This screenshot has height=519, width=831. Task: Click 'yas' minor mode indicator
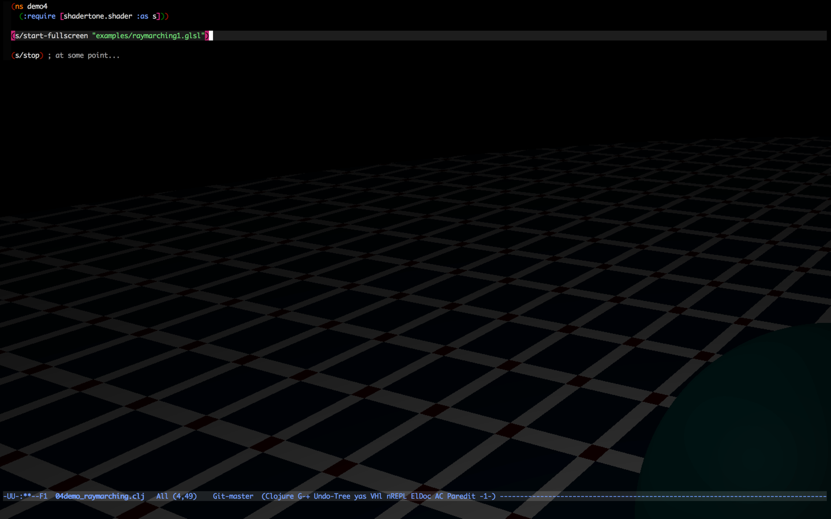tap(360, 496)
